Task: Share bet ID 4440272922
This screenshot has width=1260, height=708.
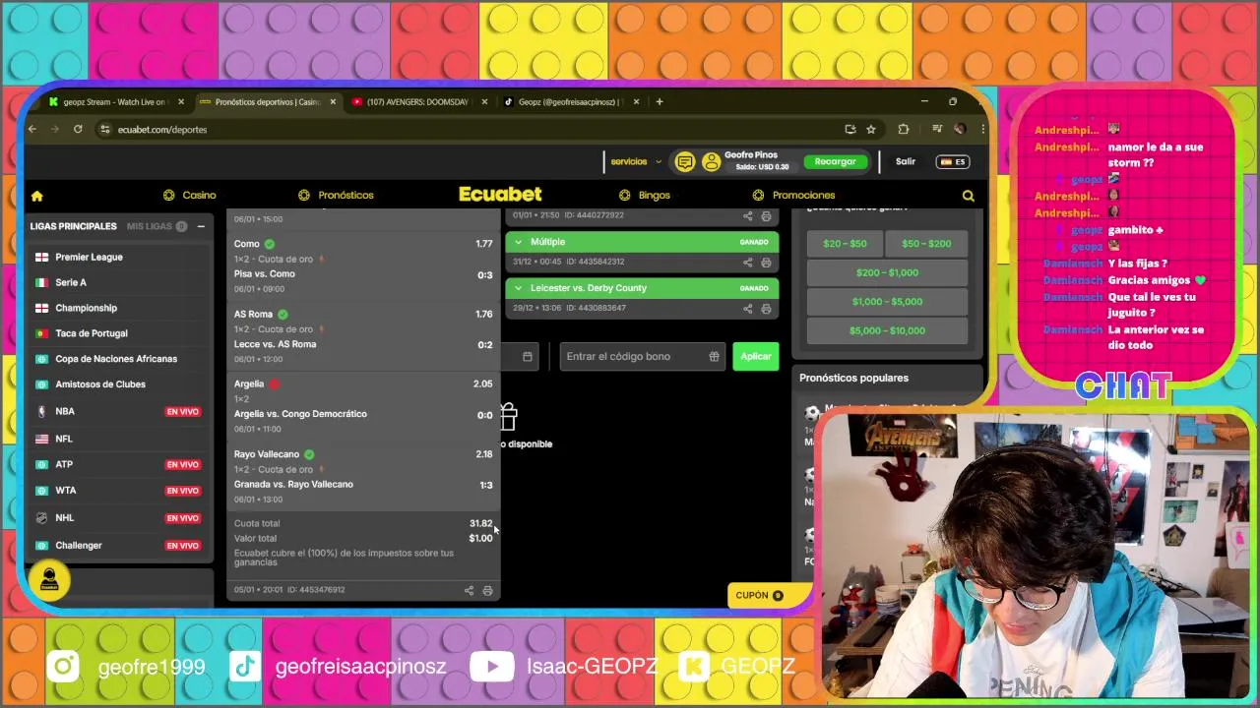Action: (x=747, y=215)
